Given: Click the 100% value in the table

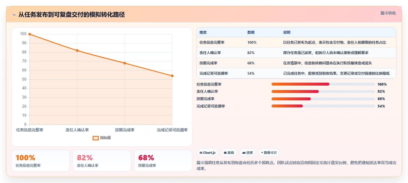Looking at the screenshot, I should tap(252, 43).
